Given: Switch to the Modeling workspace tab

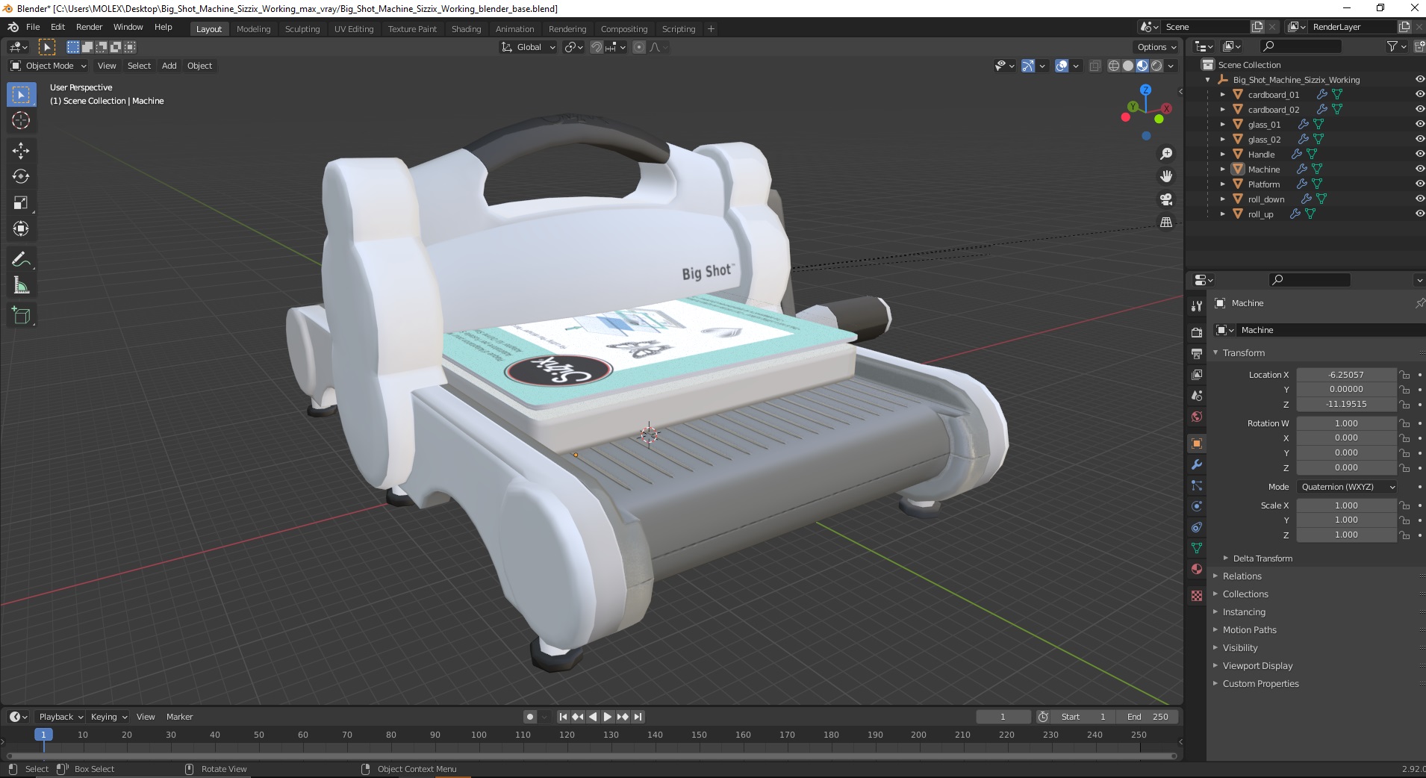Looking at the screenshot, I should (253, 29).
